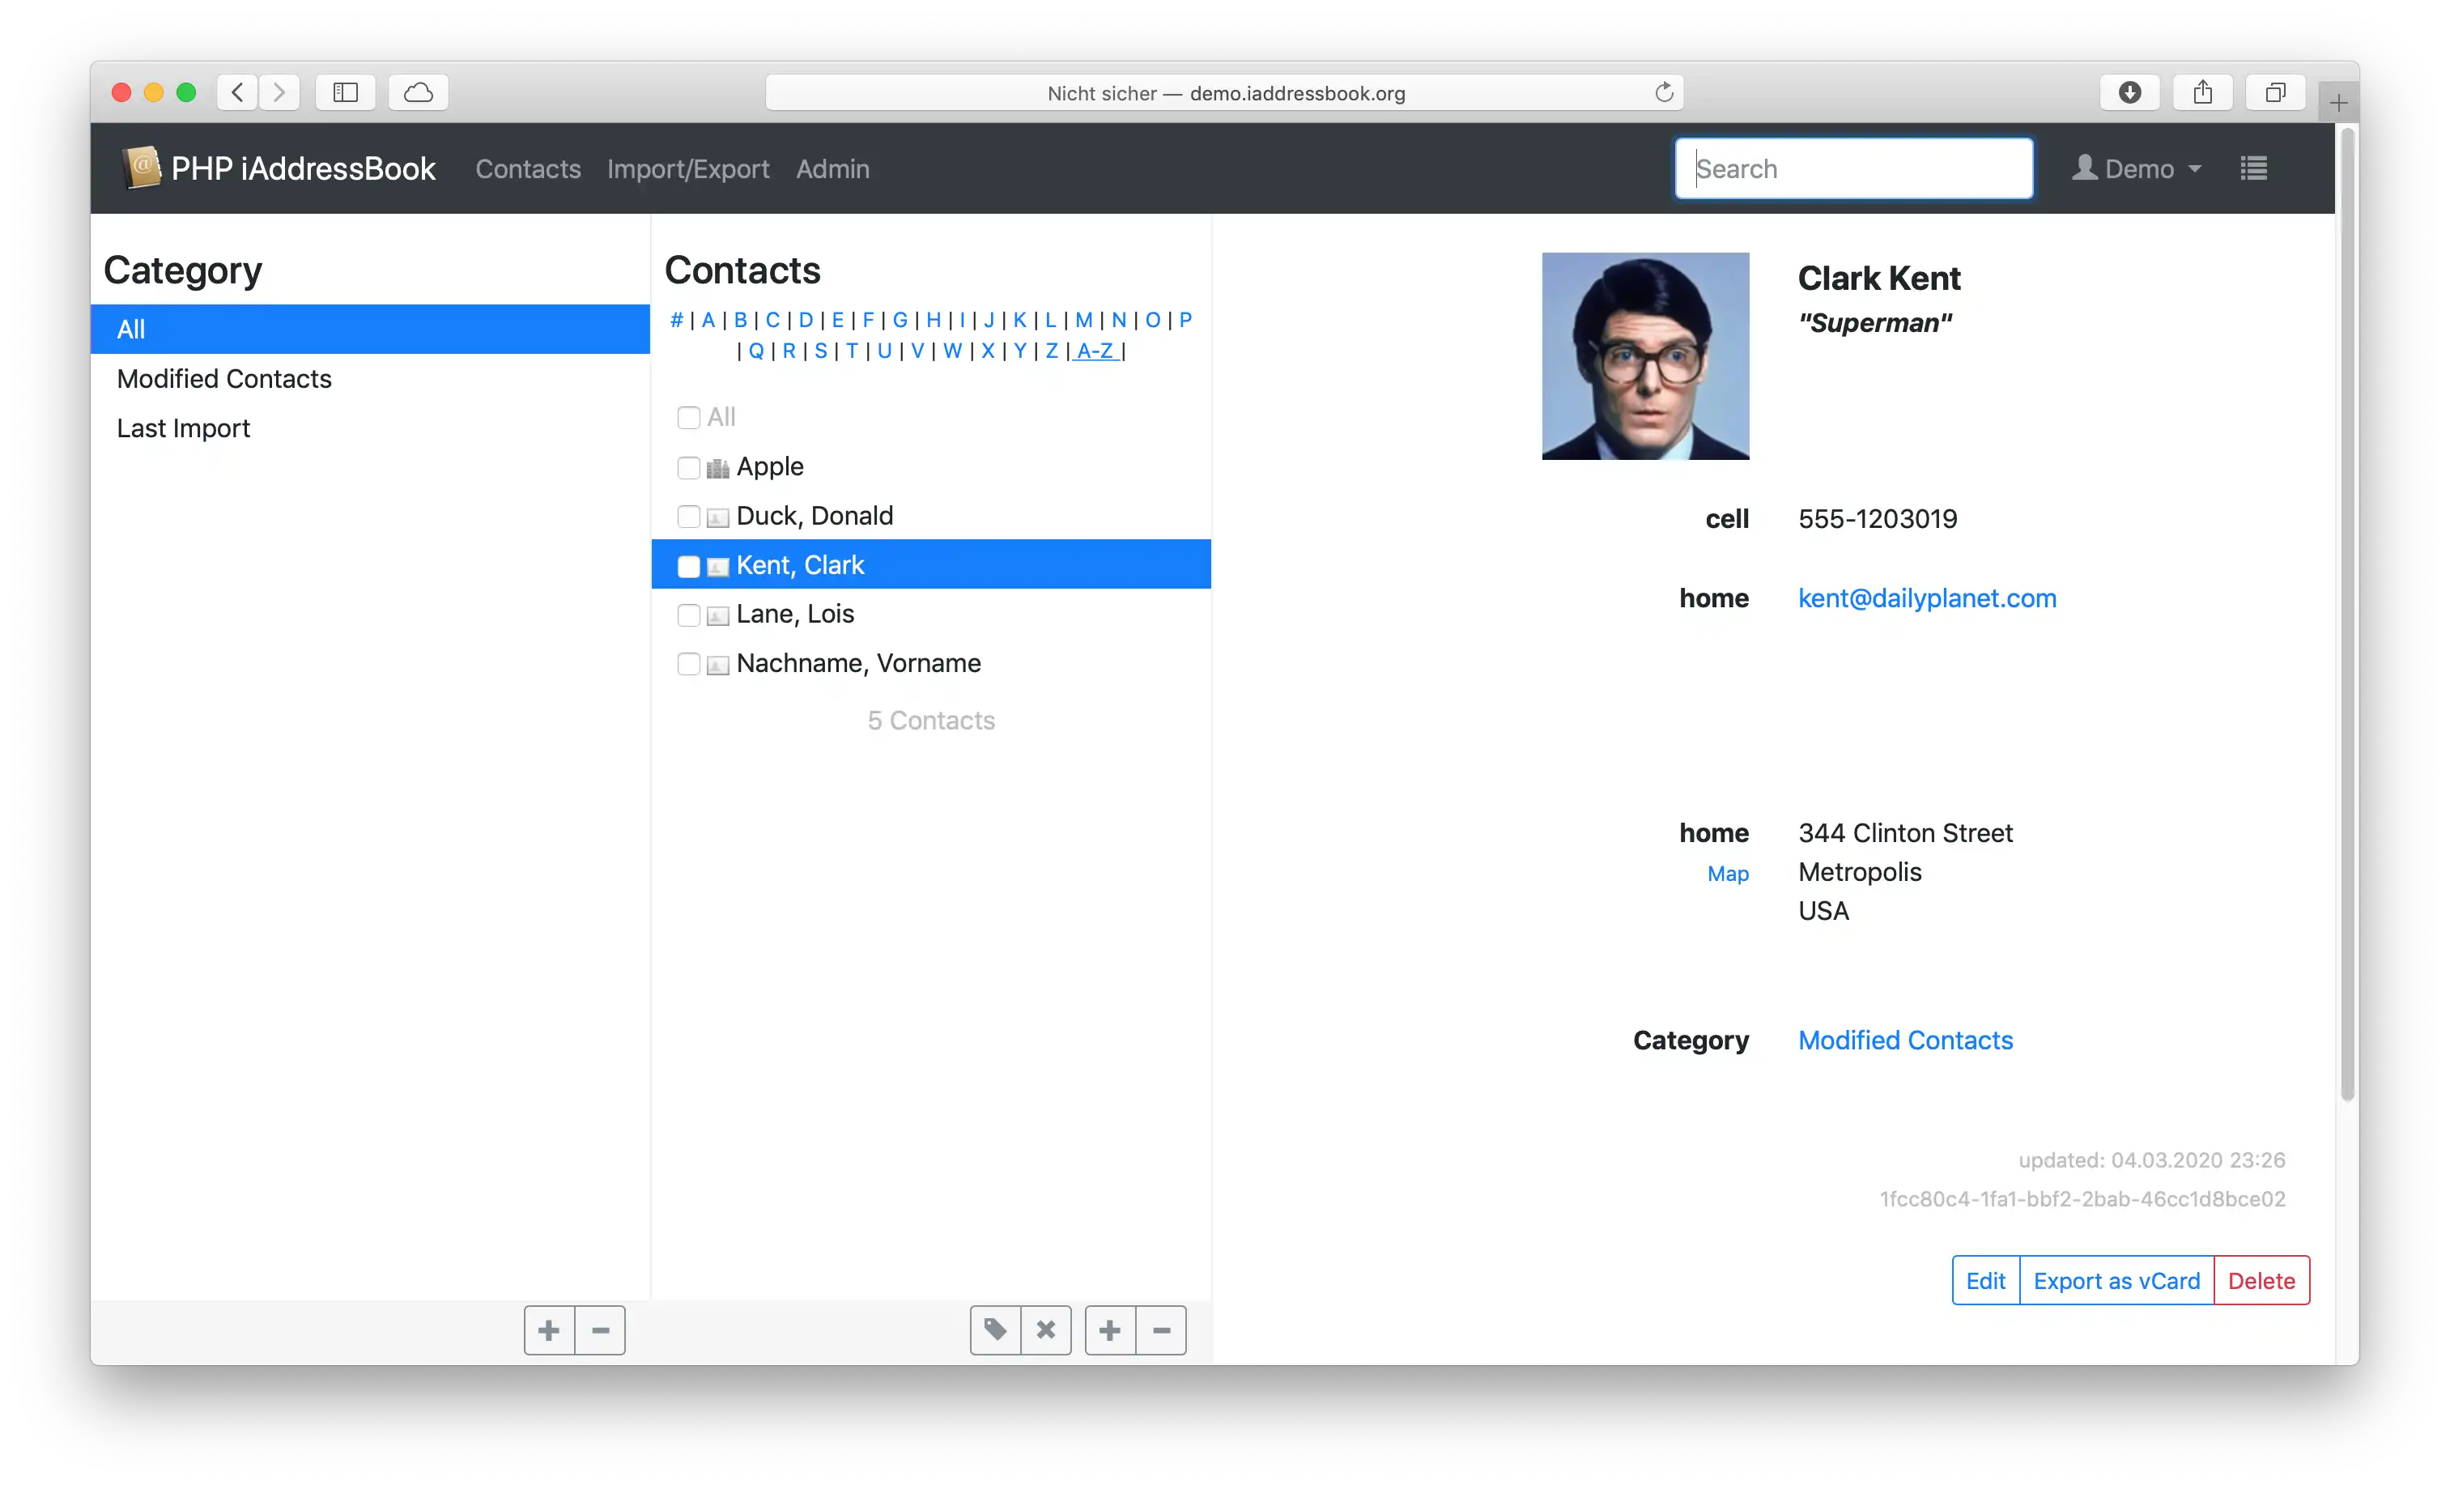Image resolution: width=2450 pixels, height=1485 pixels.
Task: Click the picture icon beside Nachname, Vorname
Action: coord(718,665)
